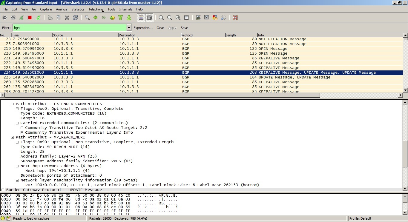Expand Community Transitive Experimental Layer2 Info
The height and width of the screenshot is (222, 408).
pos(22,132)
